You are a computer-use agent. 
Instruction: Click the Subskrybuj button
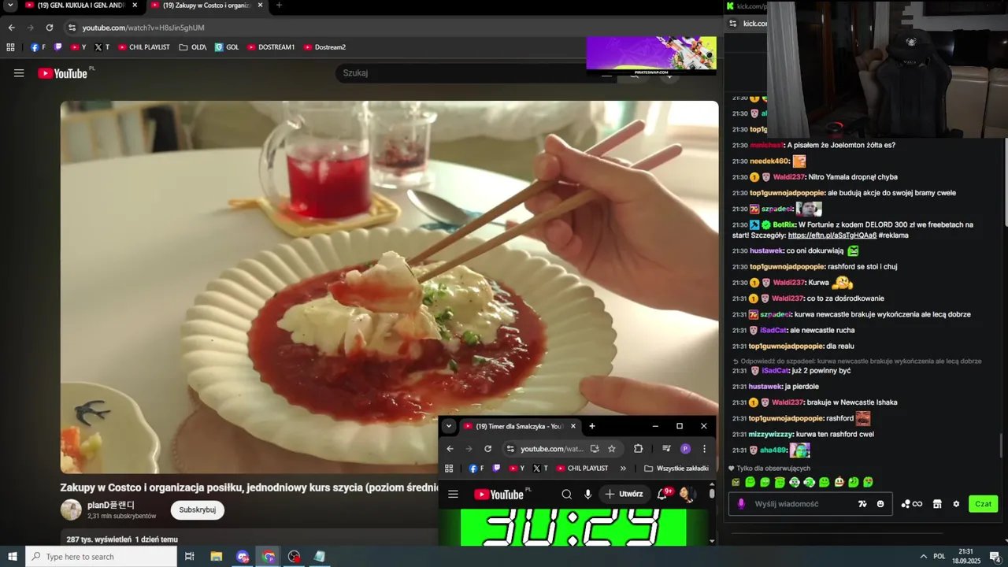click(197, 510)
